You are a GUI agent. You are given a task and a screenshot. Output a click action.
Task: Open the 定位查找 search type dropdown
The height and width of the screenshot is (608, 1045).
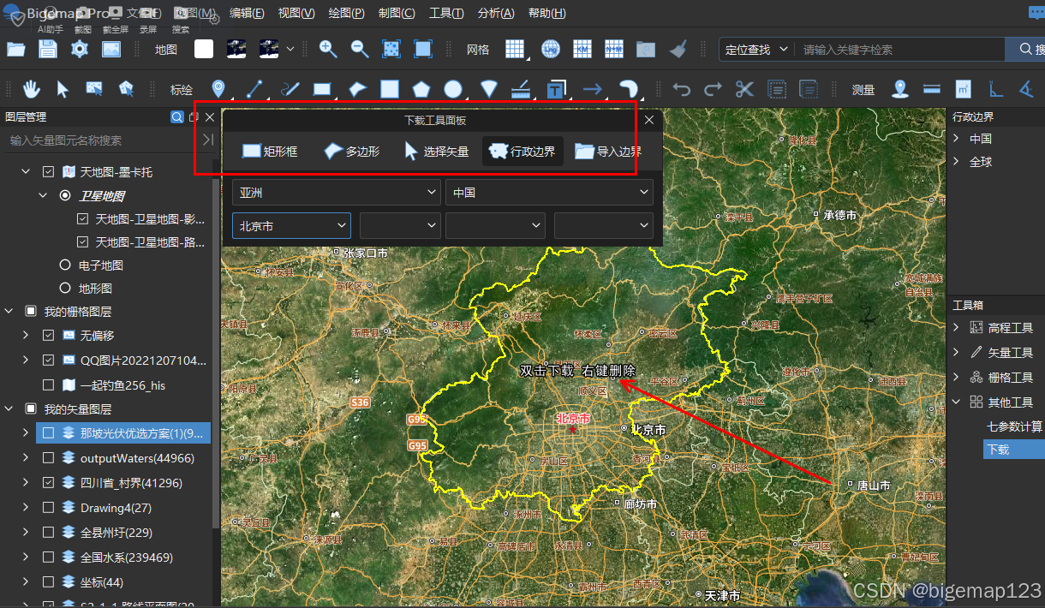pos(756,50)
